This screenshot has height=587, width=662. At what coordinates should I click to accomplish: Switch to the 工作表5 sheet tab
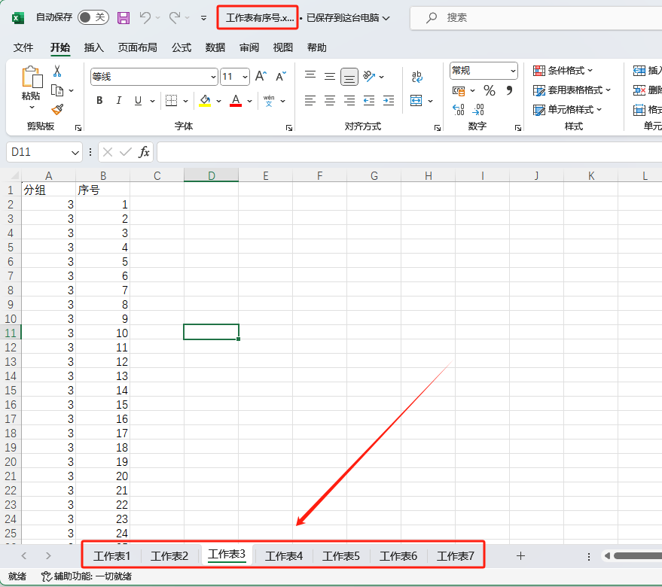tap(340, 556)
